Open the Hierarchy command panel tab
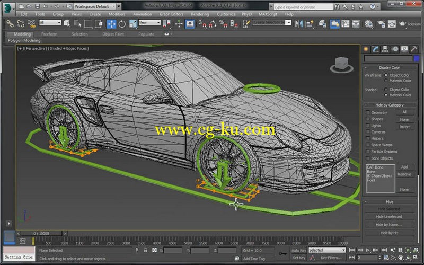This screenshot has width=424, height=265. click(x=385, y=49)
